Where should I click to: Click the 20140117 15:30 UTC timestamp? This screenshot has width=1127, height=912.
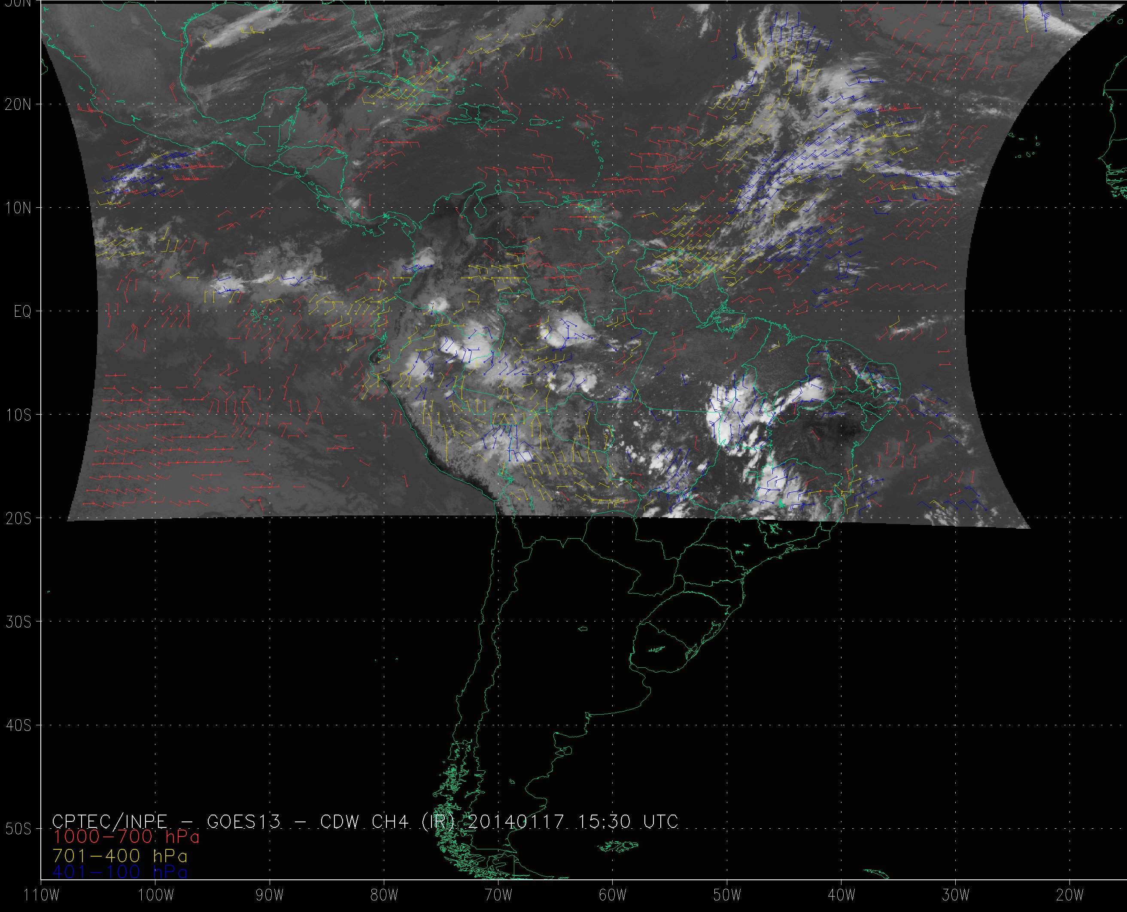click(x=572, y=821)
